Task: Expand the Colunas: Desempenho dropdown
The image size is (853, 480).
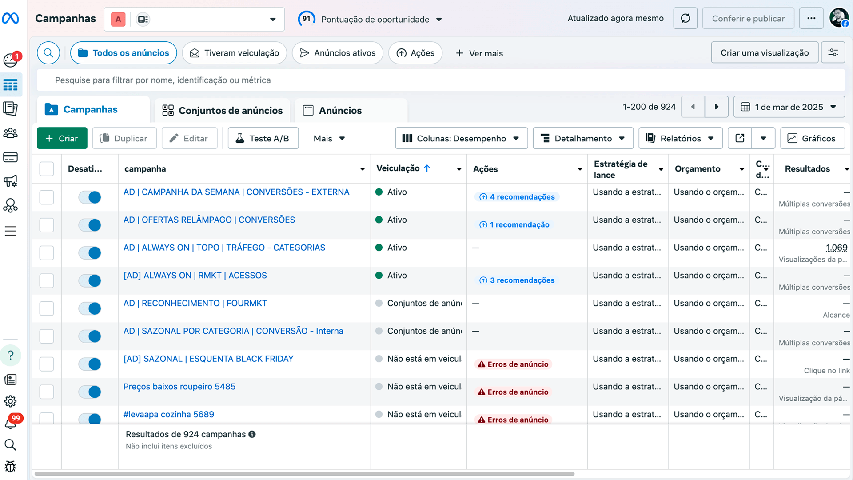Action: (461, 138)
